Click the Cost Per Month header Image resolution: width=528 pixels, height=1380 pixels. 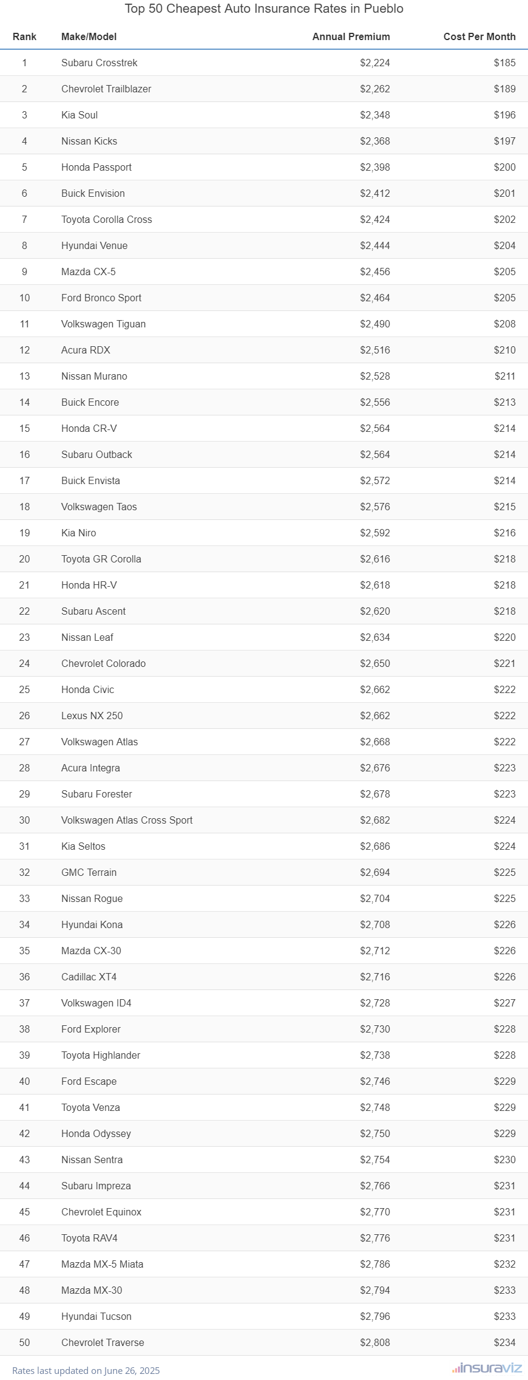click(x=479, y=36)
